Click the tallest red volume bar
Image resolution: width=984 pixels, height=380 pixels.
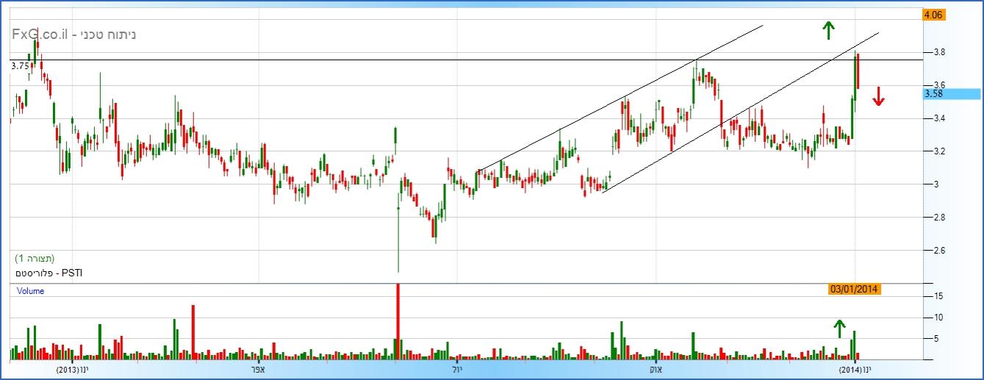(x=398, y=321)
